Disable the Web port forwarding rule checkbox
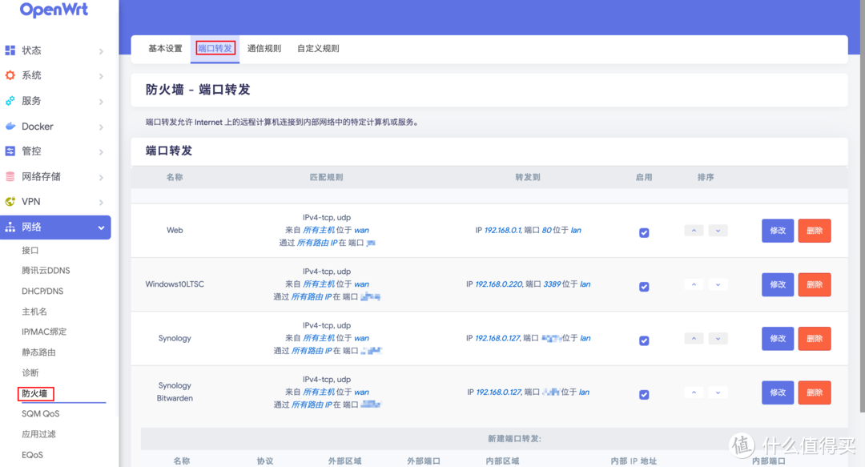 pos(644,232)
